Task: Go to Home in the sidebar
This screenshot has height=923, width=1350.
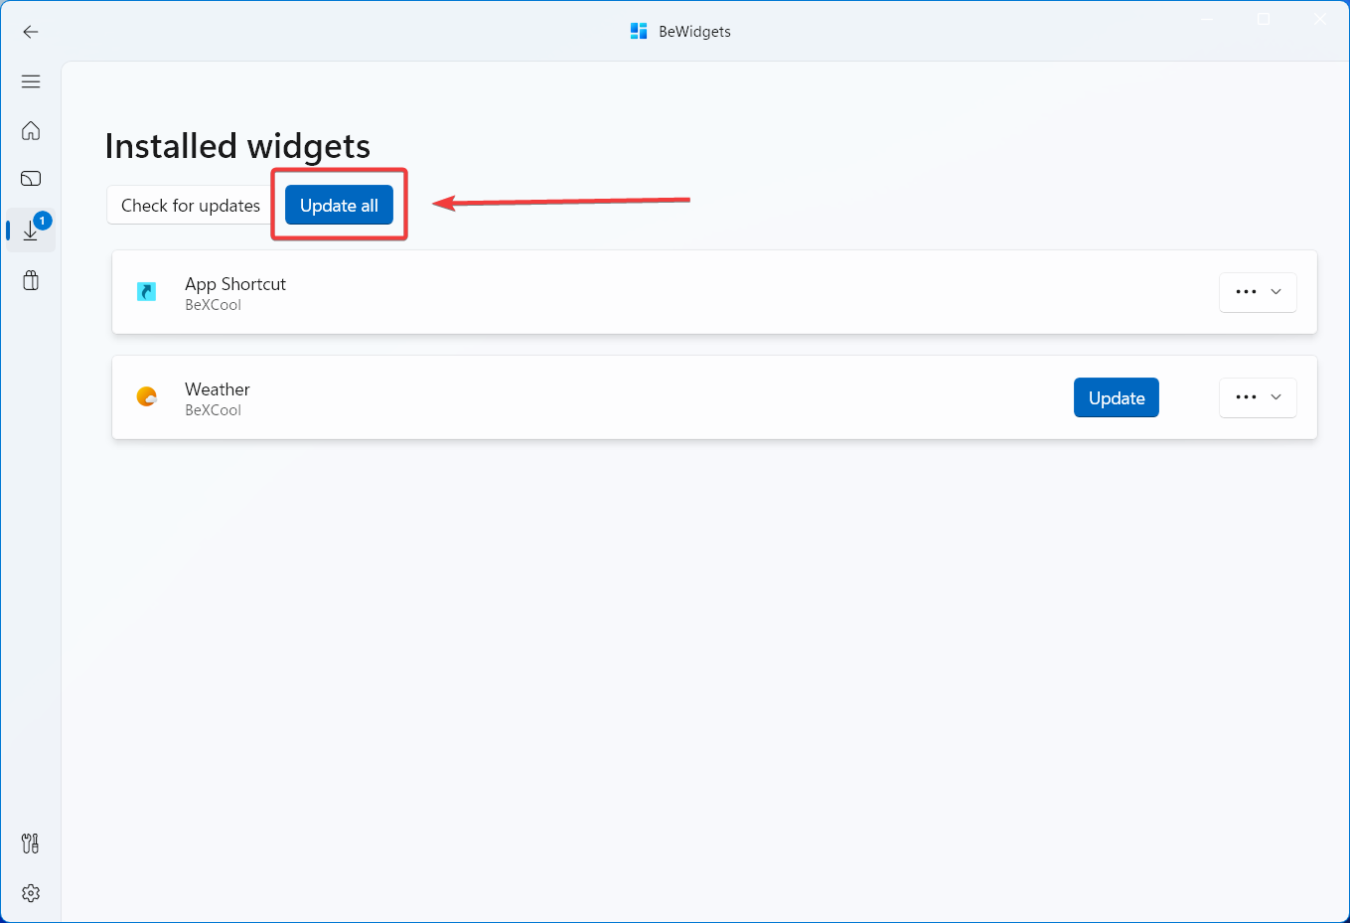Action: tap(31, 130)
